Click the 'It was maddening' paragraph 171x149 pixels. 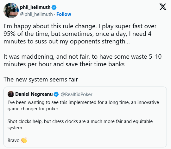click(x=83, y=60)
